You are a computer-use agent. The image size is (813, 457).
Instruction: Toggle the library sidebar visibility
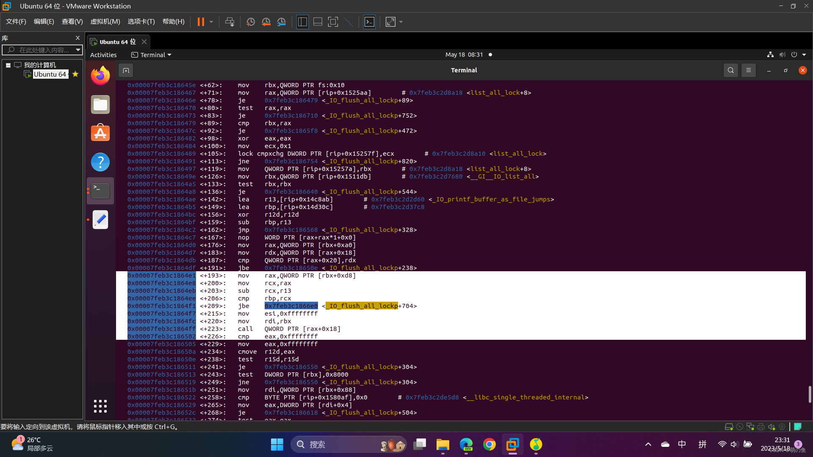(x=302, y=22)
